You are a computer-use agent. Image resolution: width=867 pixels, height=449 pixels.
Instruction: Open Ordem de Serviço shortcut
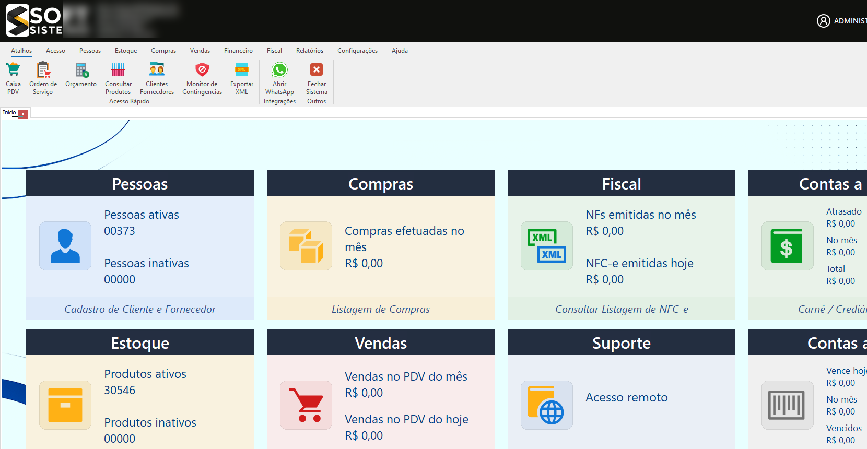click(x=43, y=78)
